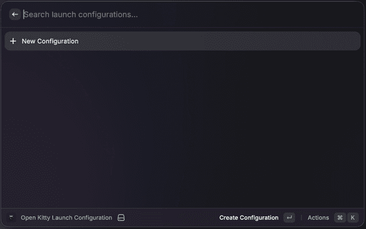The height and width of the screenshot is (229, 366).
Task: Click the right end of the search bar
Action: [343, 14]
